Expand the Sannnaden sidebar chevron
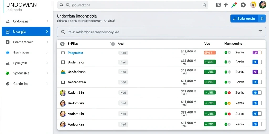This screenshot has height=134, width=269. [47, 52]
